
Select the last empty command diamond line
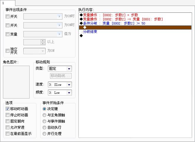point(135,36)
